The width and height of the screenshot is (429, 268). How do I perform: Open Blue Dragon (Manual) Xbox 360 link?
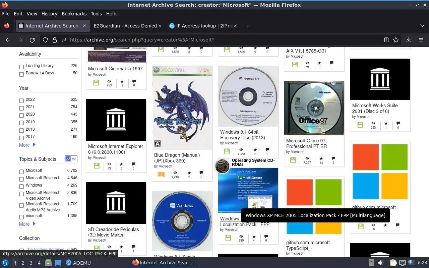(177, 158)
